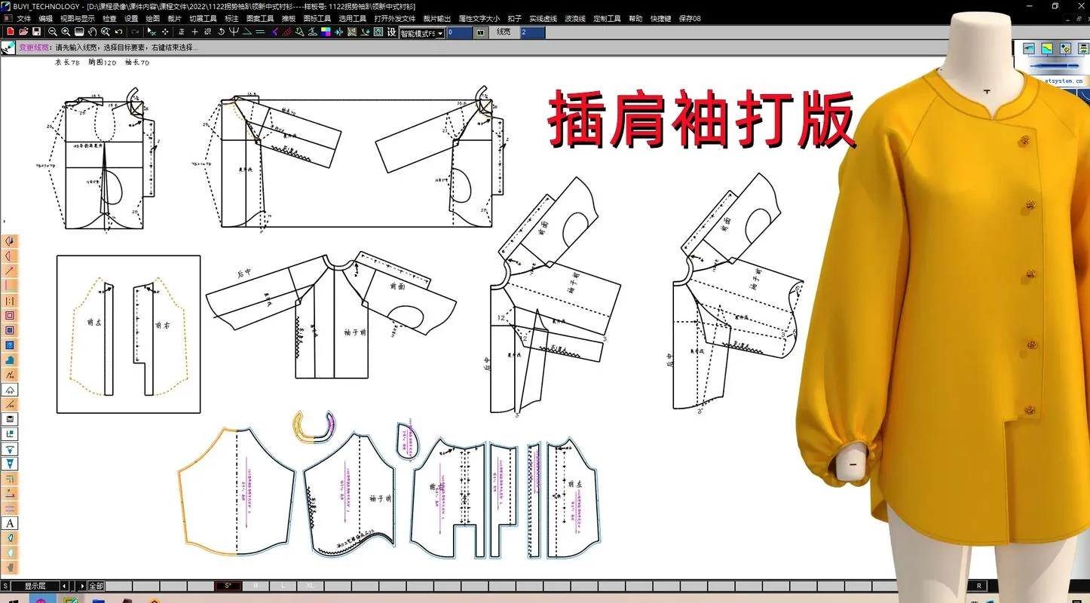This screenshot has width=1090, height=603.
Task: Click the dashed vertical lines sidebar icon
Action: click(11, 300)
